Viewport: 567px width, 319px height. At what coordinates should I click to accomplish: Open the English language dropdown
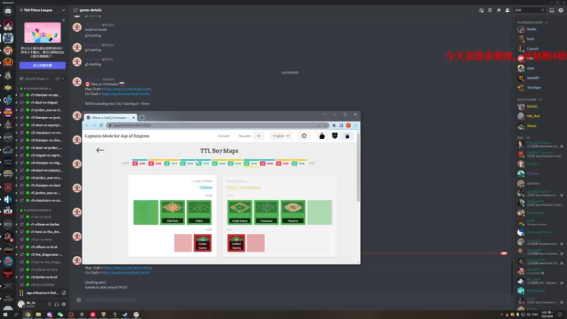281,136
